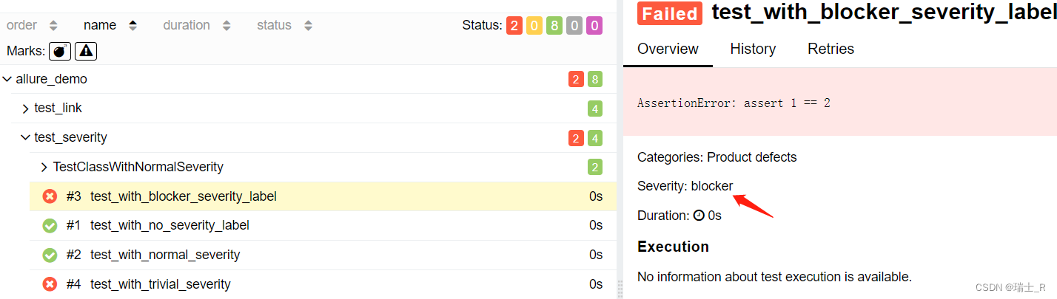Screen dimensions: 1057x299
Task: Toggle the new failed warning mark filter
Action: (x=86, y=51)
